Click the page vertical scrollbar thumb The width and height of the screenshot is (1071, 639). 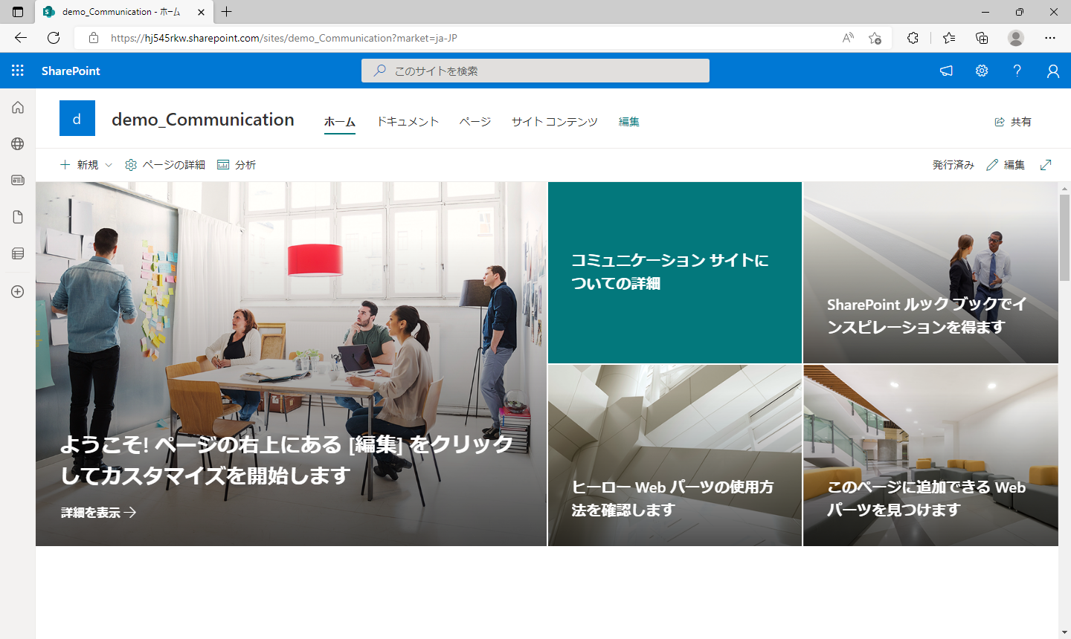coord(1064,238)
